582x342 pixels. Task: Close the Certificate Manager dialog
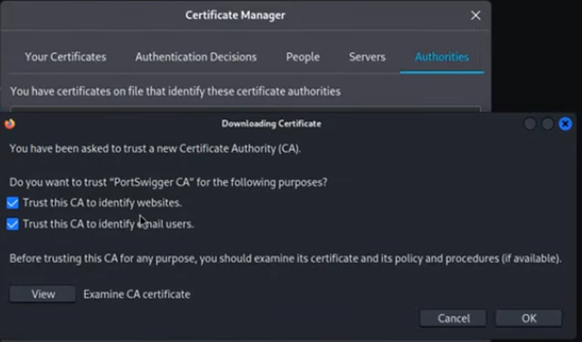[476, 15]
